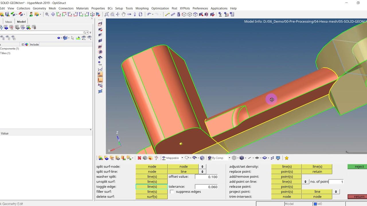Toggle the element ABC label display icon

coord(100,74)
